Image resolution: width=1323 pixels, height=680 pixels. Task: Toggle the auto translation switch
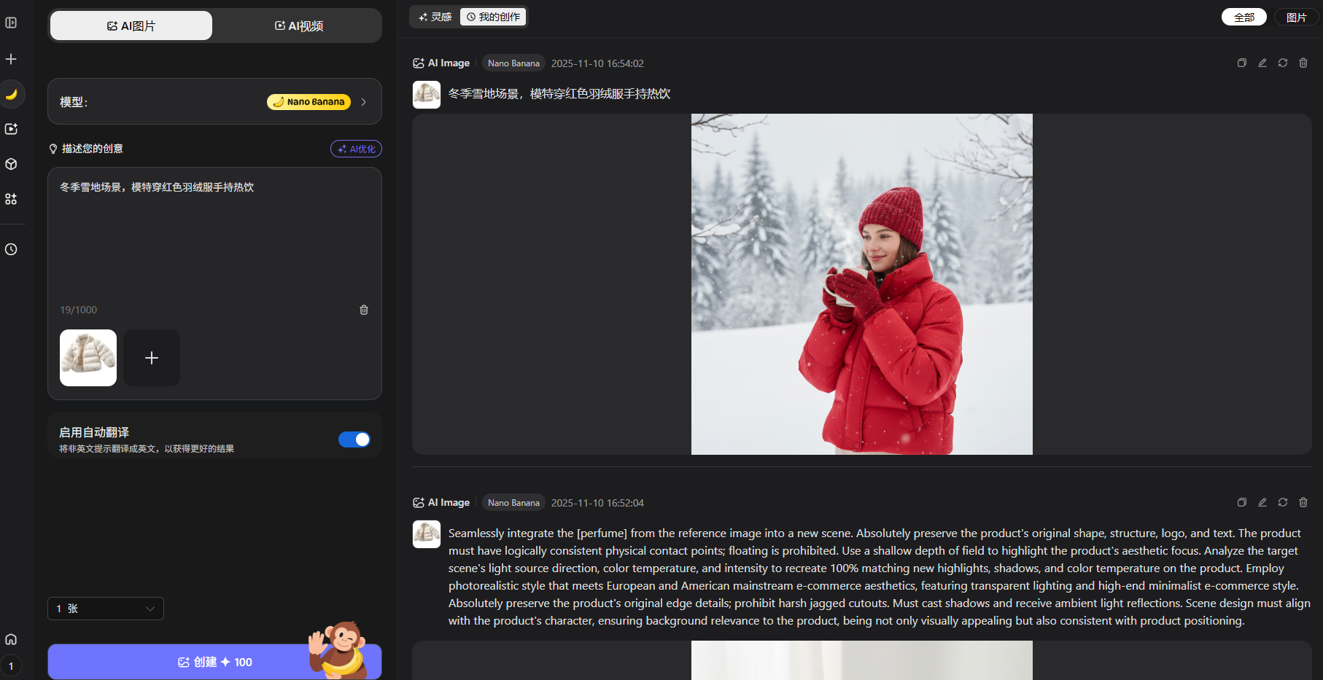[354, 439]
